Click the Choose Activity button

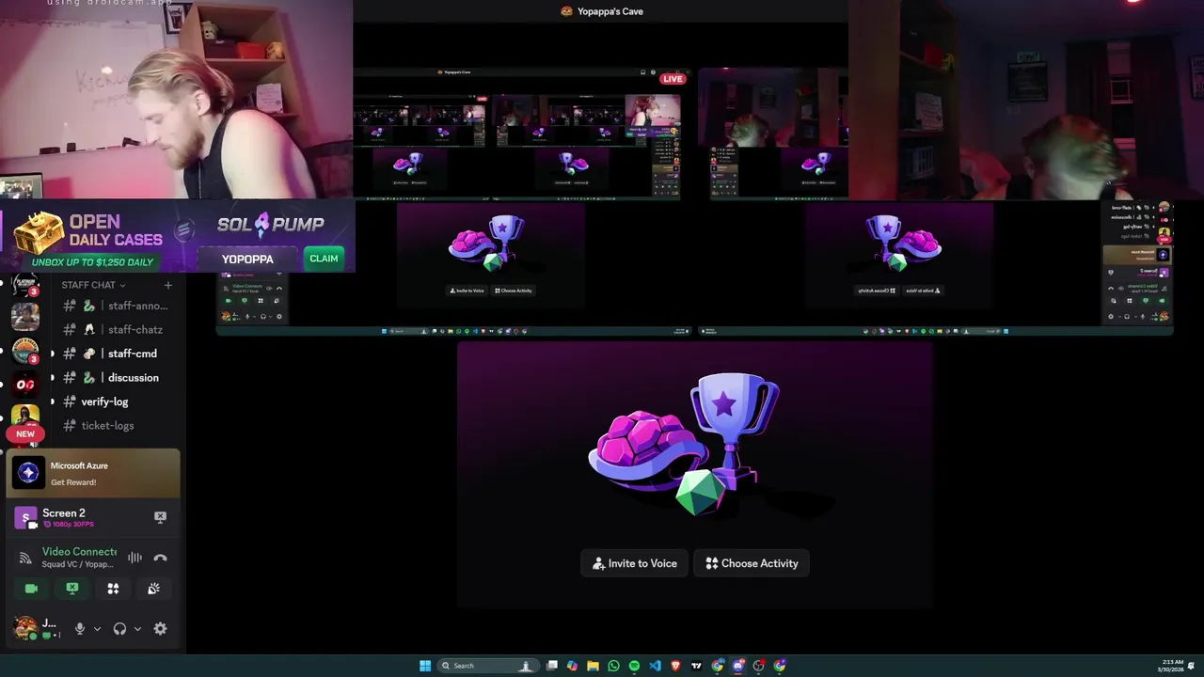point(752,563)
